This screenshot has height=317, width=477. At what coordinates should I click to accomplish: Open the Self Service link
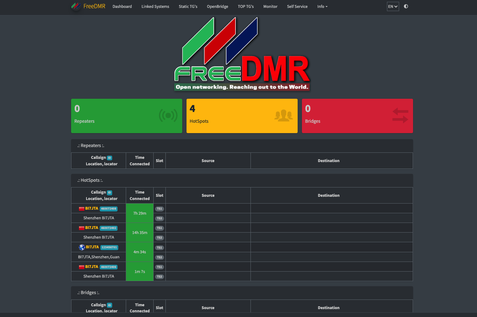coord(297,6)
